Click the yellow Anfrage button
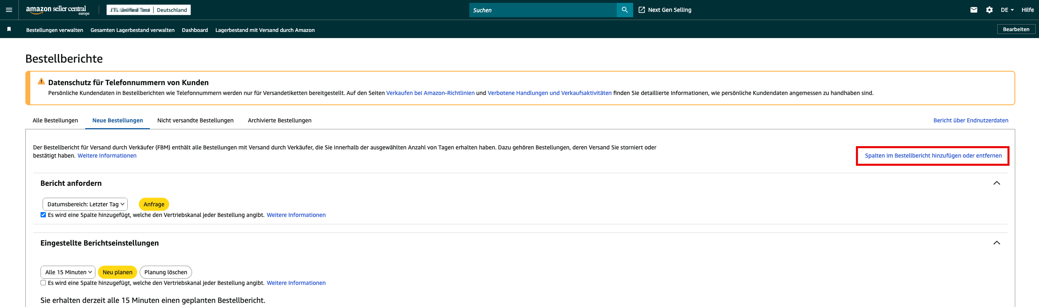The width and height of the screenshot is (1039, 307). click(154, 204)
